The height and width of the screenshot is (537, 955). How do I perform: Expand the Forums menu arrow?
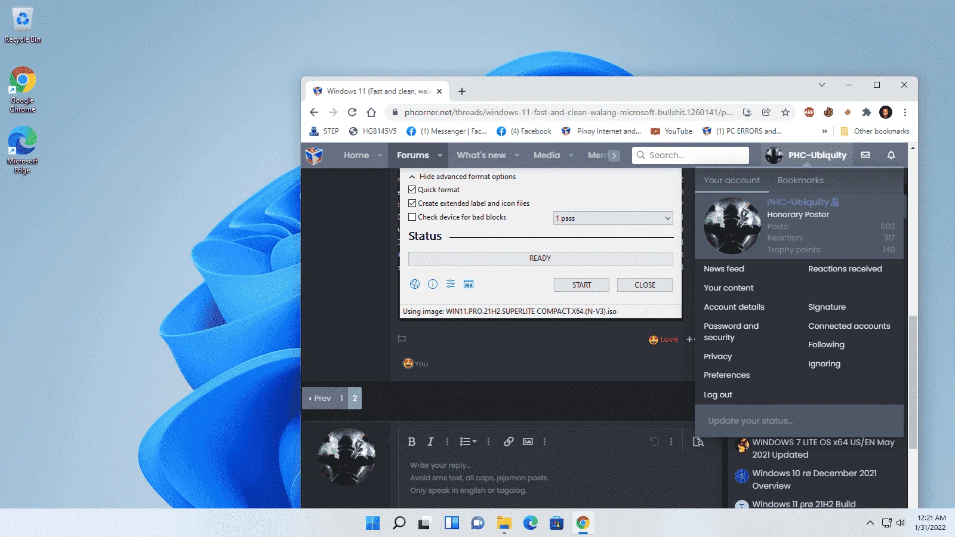[x=440, y=155]
